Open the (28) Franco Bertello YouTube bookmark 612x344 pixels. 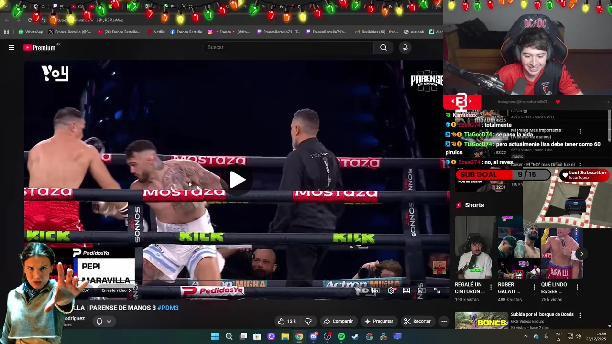119,32
